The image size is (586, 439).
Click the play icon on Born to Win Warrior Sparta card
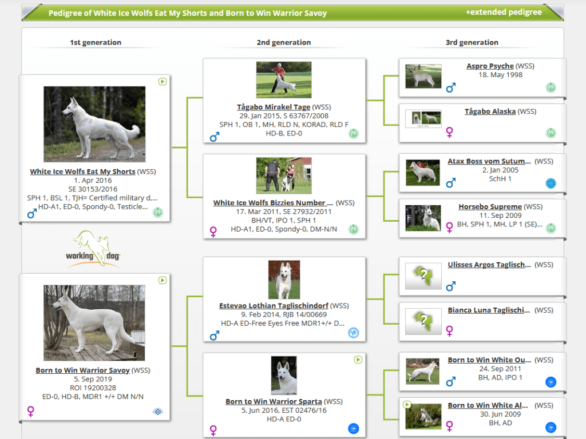tap(358, 360)
